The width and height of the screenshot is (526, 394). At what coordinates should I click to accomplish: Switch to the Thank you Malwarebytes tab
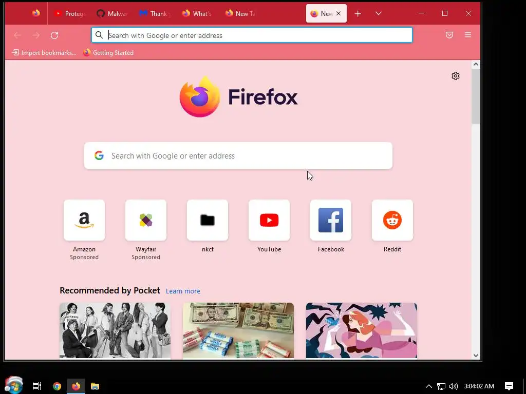155,14
